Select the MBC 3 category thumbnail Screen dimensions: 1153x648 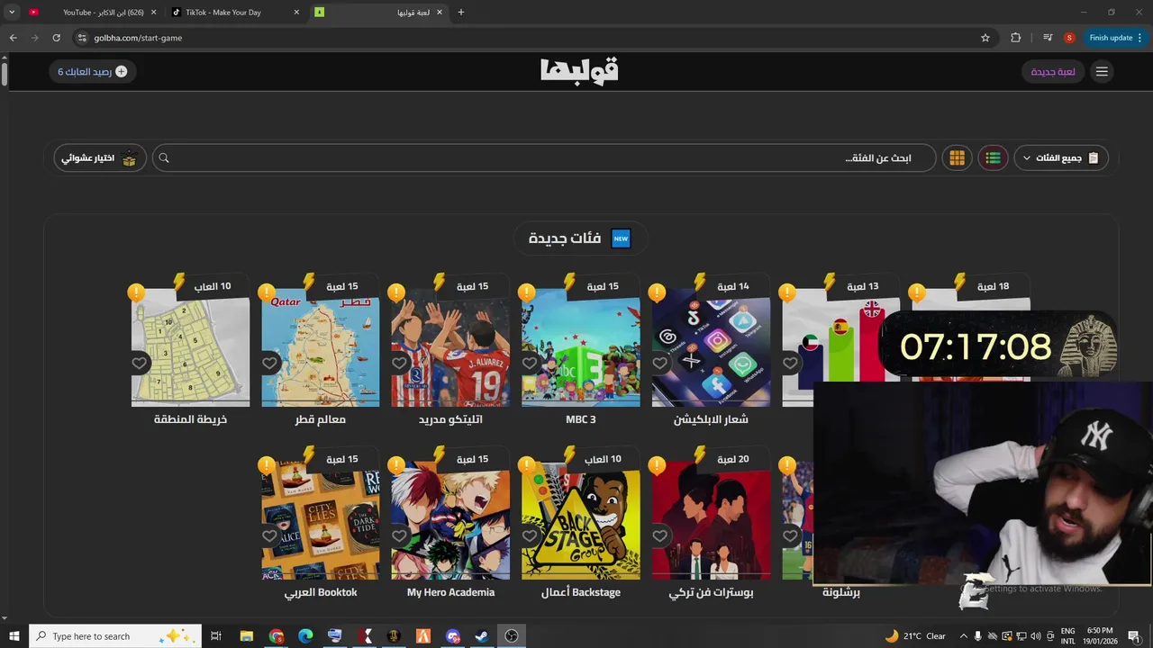coord(581,347)
